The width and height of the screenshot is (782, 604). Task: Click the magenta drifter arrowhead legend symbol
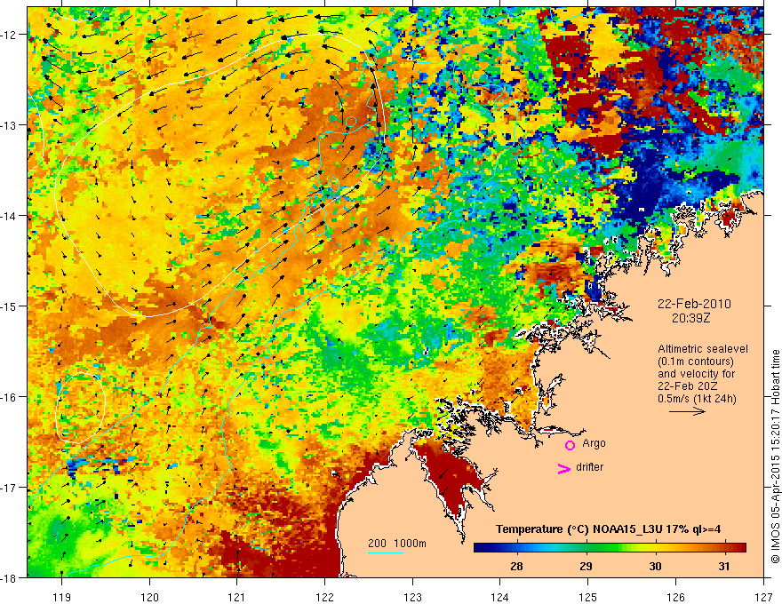tap(564, 468)
